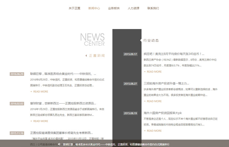Viewport: 229px width, 147px height.
Task: Open READ MORE under 2015.08.27 article
Action: (154, 101)
